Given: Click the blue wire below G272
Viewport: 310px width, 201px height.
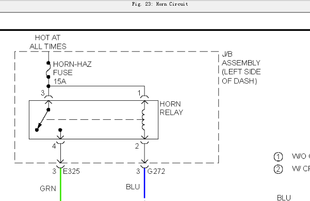Looking at the screenshot, I should click(x=144, y=183).
